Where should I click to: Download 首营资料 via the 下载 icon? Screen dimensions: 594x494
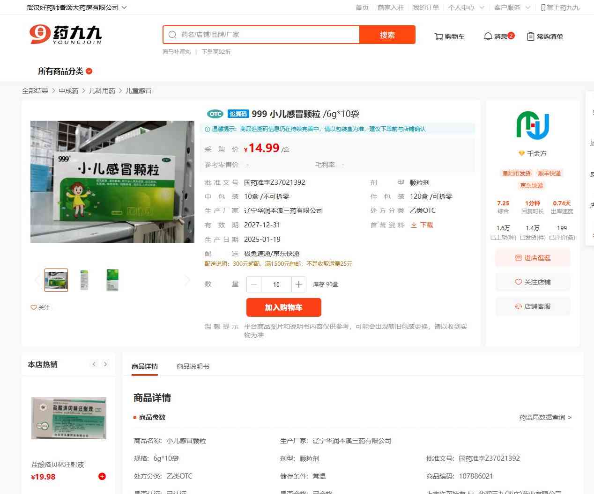pos(422,225)
